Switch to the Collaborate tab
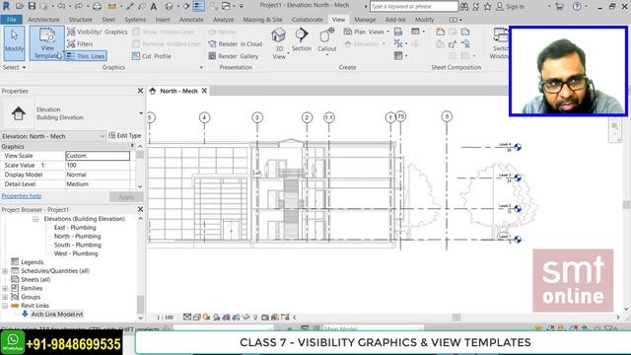Image resolution: width=631 pixels, height=355 pixels. [x=307, y=20]
